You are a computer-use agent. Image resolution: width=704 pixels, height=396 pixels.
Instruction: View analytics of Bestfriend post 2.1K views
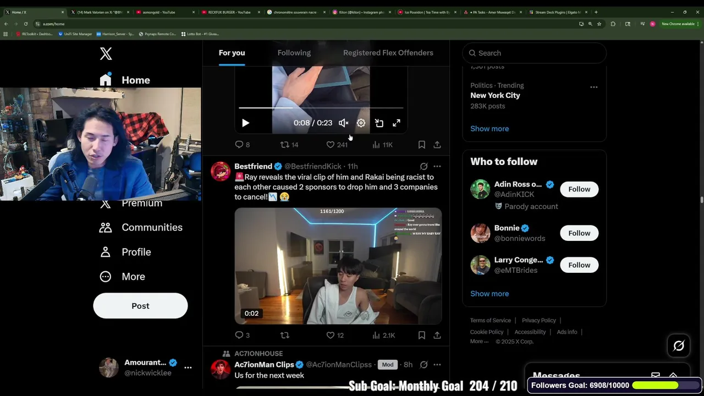tap(383, 335)
